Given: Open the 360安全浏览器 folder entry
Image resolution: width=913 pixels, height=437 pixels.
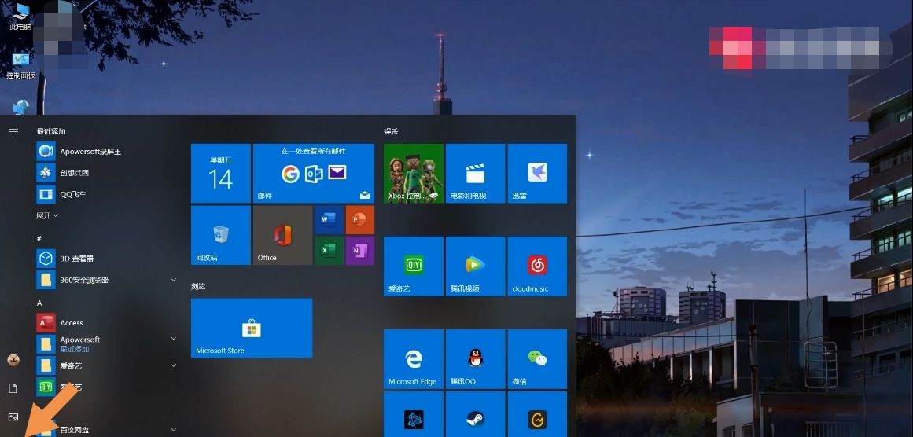Looking at the screenshot, I should click(x=108, y=280).
